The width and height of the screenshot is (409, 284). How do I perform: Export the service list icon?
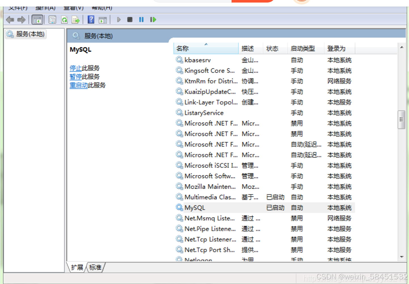tap(75, 20)
